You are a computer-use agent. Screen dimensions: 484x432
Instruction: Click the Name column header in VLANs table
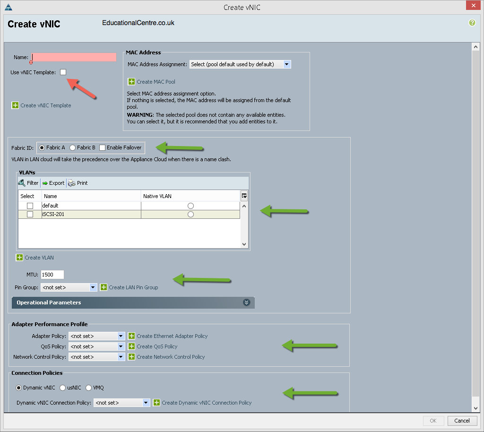click(91, 196)
